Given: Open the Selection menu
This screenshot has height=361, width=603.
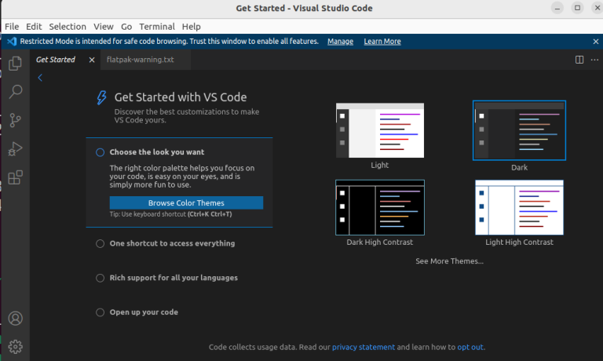Looking at the screenshot, I should click(x=68, y=27).
